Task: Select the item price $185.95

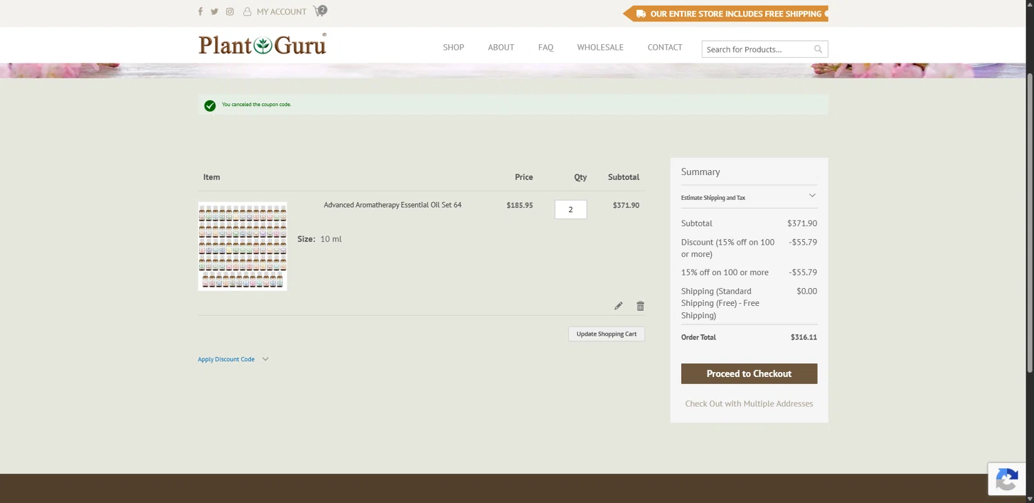Action: (x=520, y=205)
